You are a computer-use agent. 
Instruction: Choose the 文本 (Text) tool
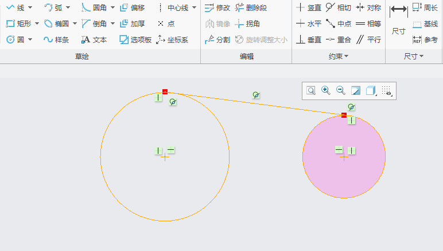(94, 39)
